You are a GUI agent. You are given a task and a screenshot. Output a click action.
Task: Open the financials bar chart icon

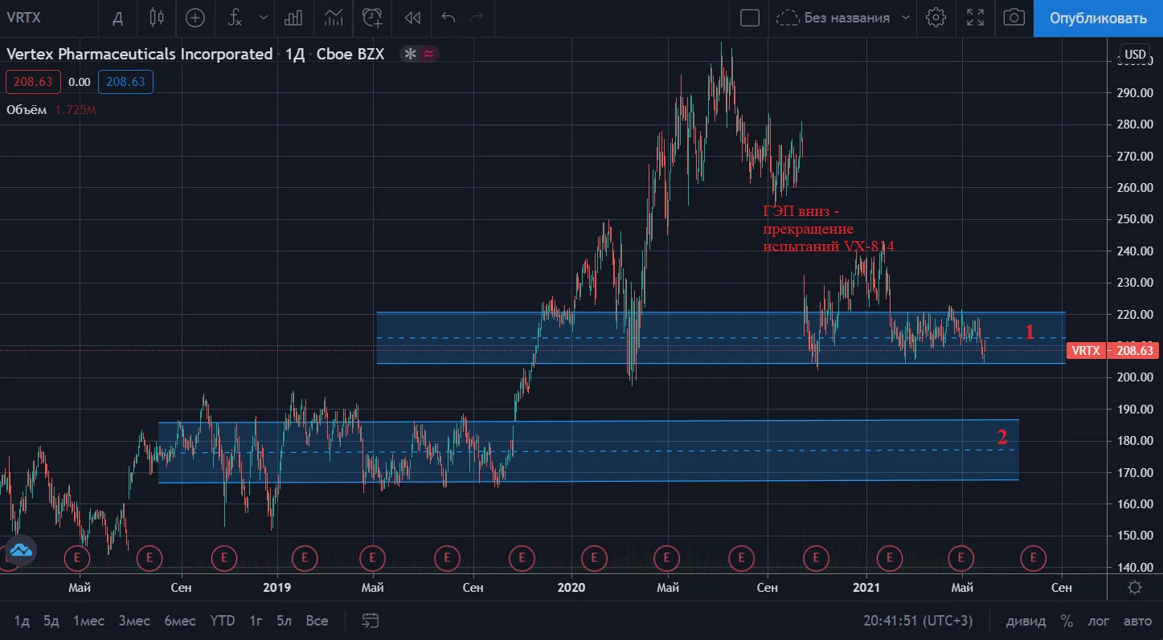pyautogui.click(x=294, y=17)
